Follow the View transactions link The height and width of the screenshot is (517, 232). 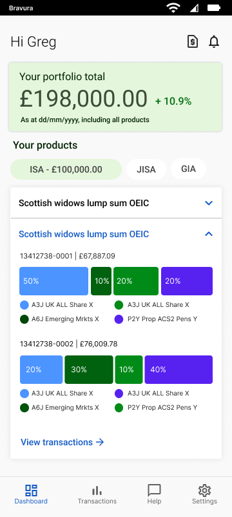(x=63, y=442)
